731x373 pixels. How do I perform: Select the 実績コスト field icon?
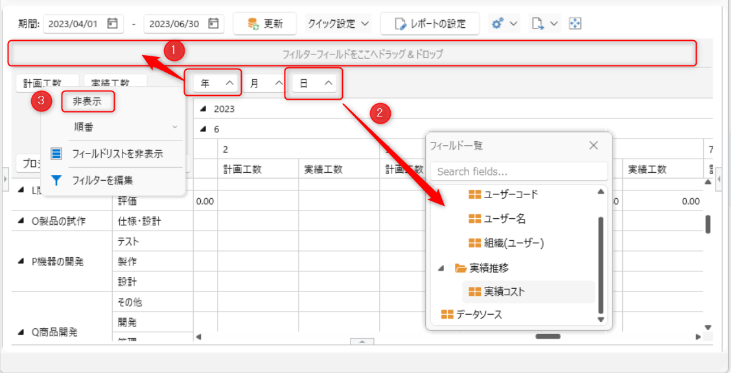(475, 292)
